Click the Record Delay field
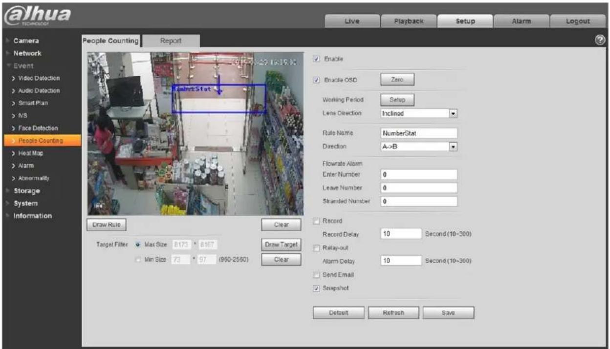Viewport: 610px width, 349px height. click(x=401, y=234)
